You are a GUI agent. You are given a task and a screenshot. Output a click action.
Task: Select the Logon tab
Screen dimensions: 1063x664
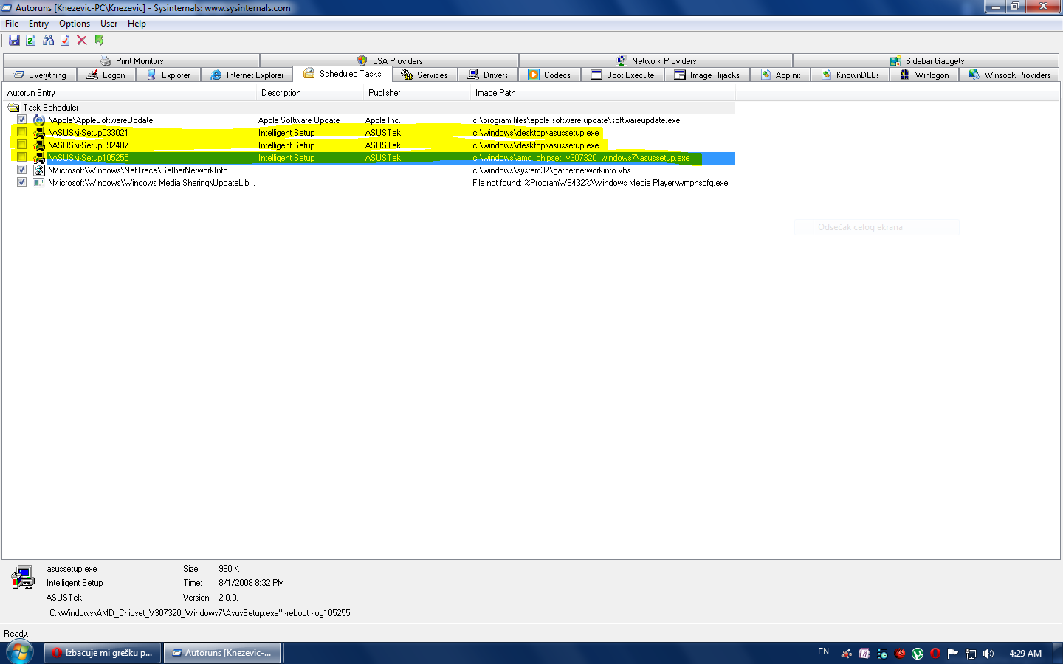[106, 75]
